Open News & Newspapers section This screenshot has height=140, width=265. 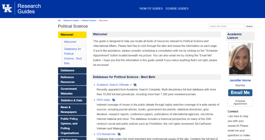72,110
